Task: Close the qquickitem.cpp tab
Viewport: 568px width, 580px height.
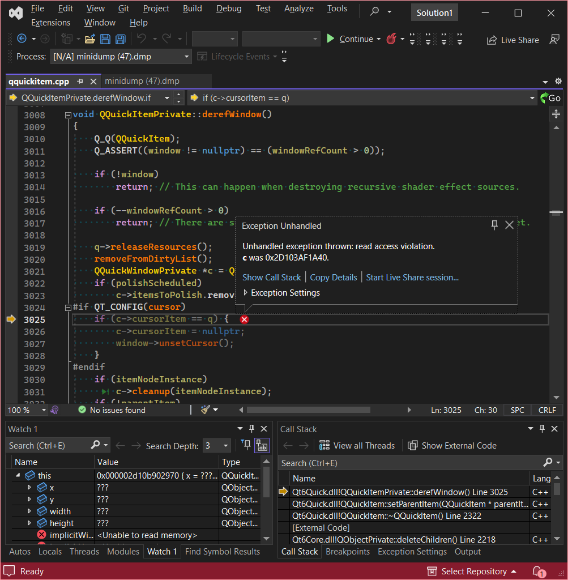Action: click(93, 82)
